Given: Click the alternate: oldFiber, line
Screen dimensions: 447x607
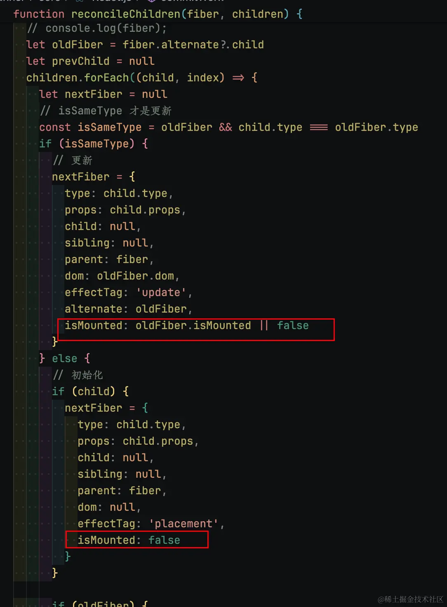Looking at the screenshot, I should coord(128,309).
